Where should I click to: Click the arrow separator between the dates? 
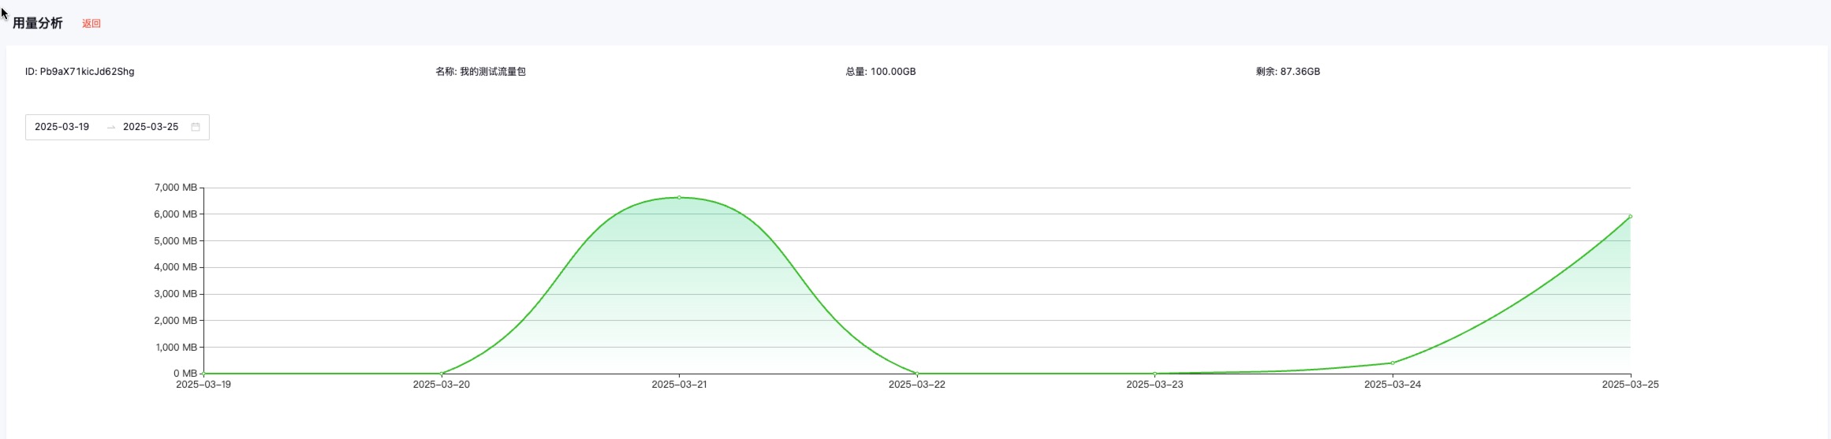(110, 127)
